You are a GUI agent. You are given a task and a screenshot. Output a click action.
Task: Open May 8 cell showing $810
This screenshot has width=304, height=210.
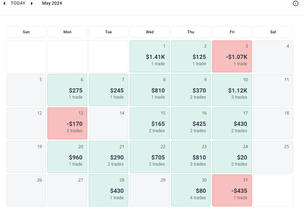coord(150,90)
